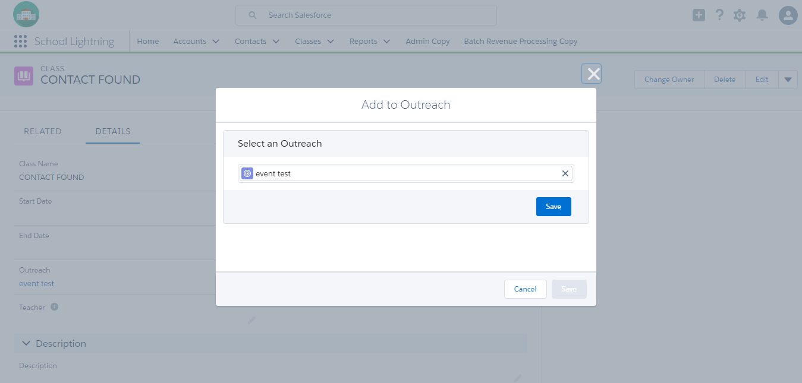Expand the Contacts menu chevron
Screen dimensions: 802x383
276,42
